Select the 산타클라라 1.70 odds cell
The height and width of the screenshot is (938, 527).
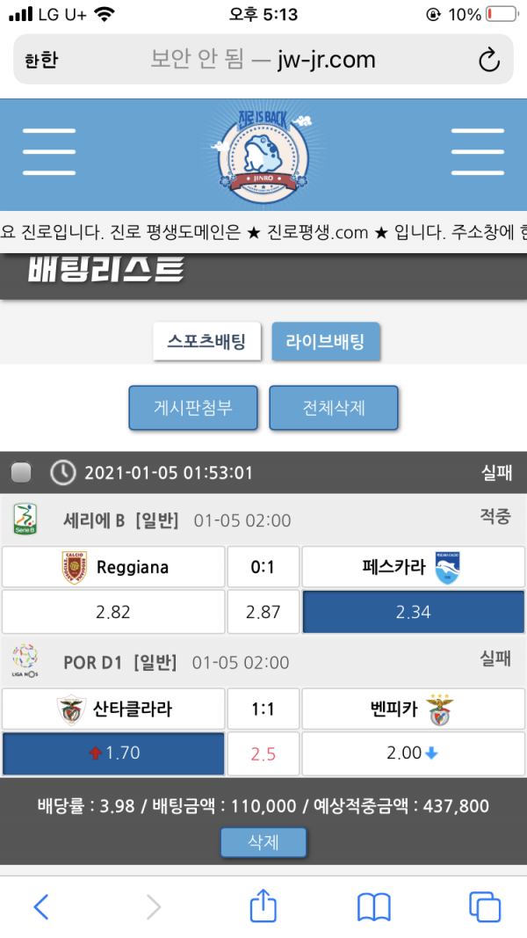tap(113, 753)
